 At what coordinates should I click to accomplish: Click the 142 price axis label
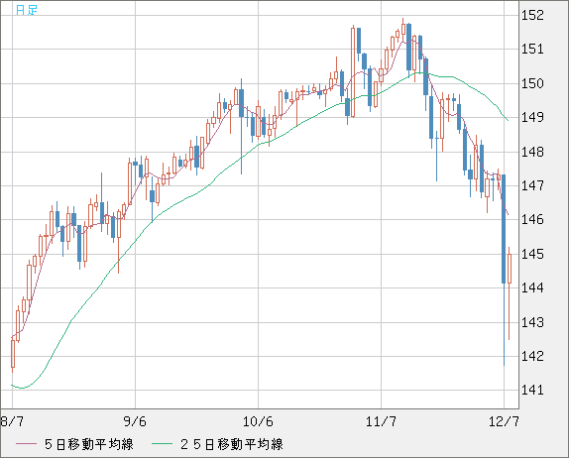point(532,356)
